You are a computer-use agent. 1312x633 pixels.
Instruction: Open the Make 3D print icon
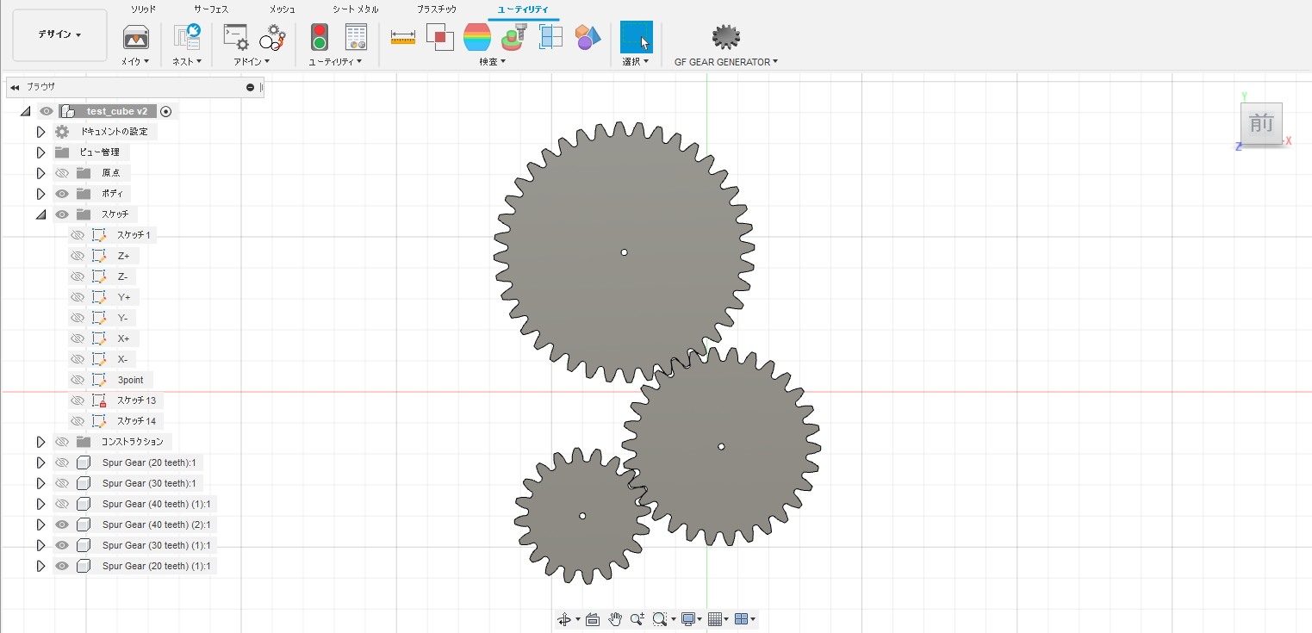tap(135, 37)
